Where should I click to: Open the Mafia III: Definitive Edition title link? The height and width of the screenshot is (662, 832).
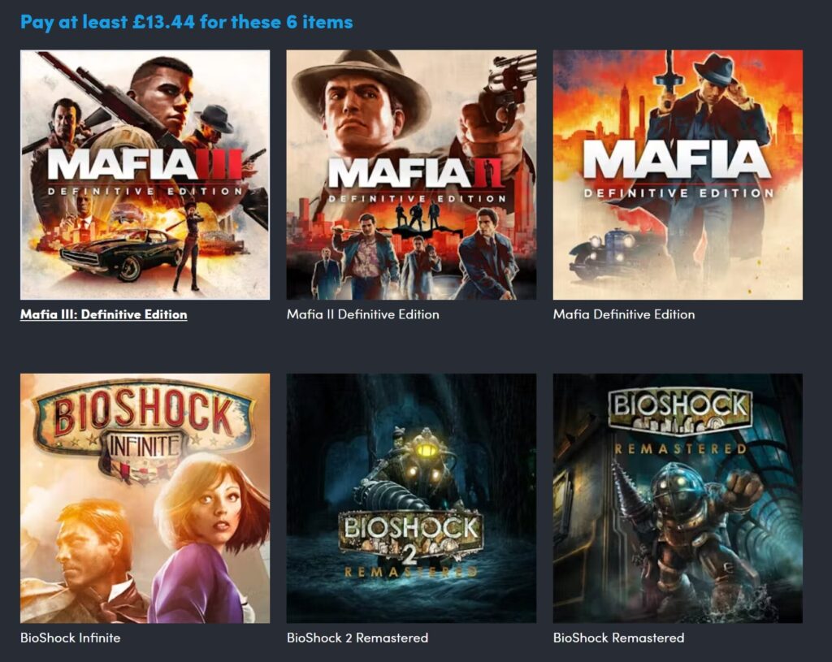coord(103,314)
